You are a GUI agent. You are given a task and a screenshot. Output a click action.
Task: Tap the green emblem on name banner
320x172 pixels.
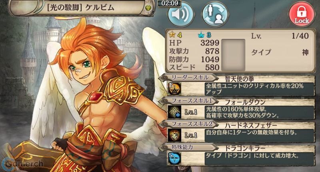click(x=148, y=8)
